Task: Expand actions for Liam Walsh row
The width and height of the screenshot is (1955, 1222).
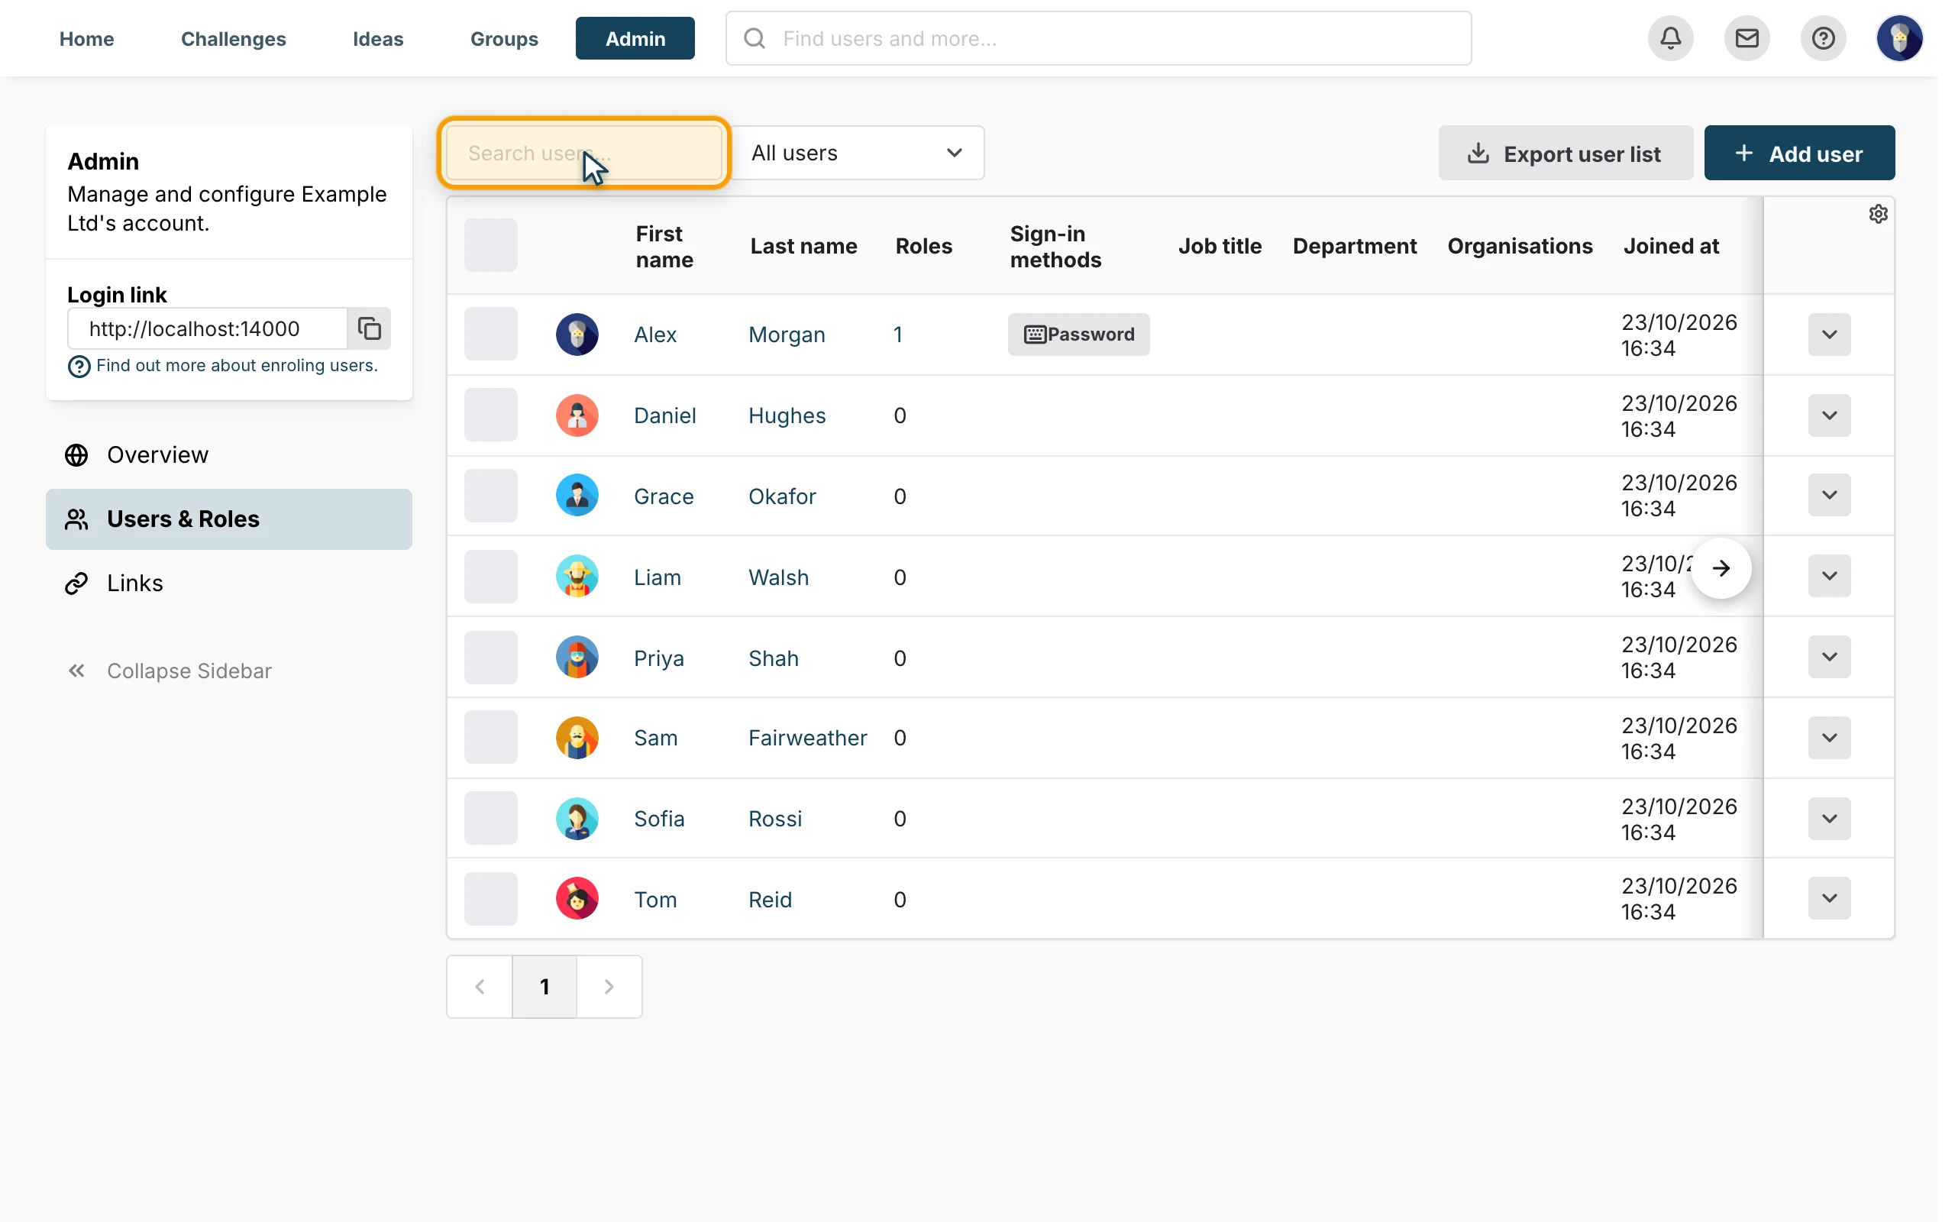Action: tap(1829, 576)
